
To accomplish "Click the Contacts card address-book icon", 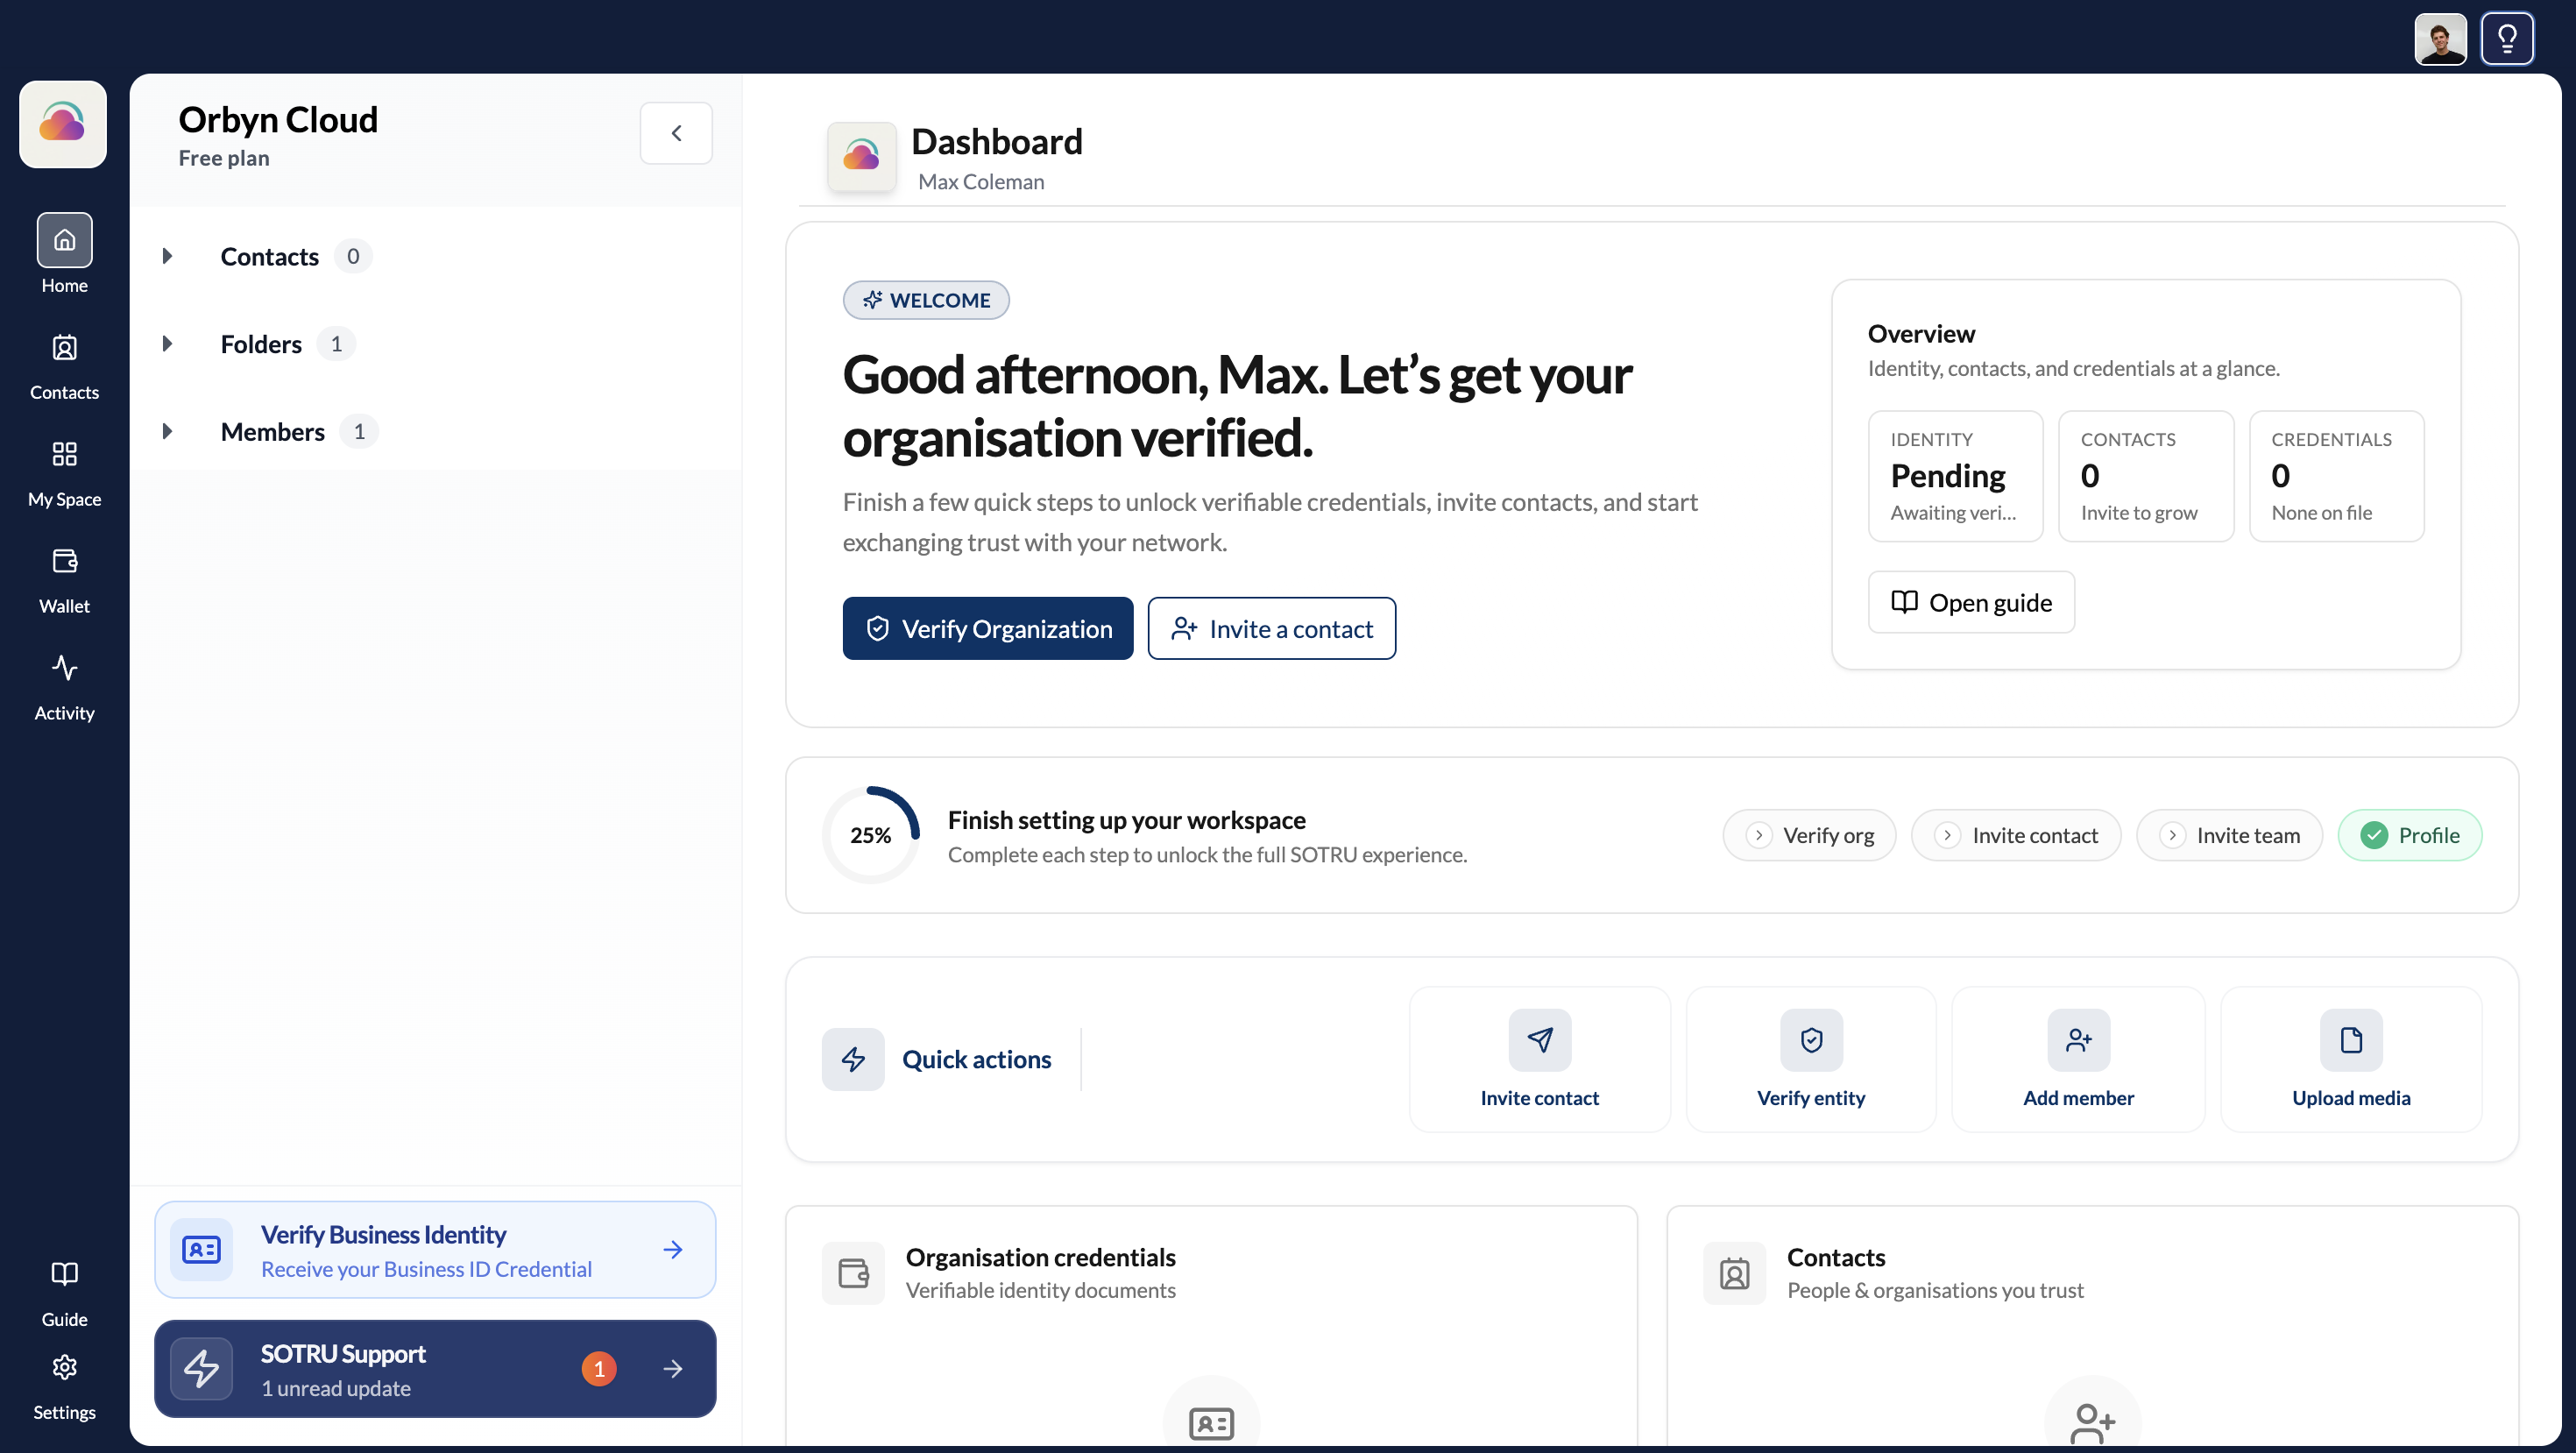I will coord(1735,1273).
